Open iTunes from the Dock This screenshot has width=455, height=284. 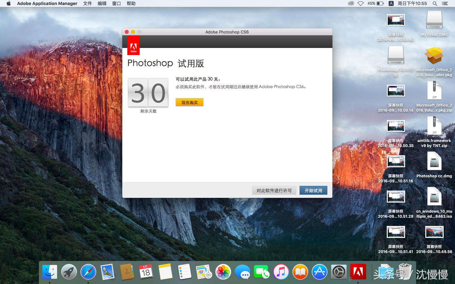point(281,272)
